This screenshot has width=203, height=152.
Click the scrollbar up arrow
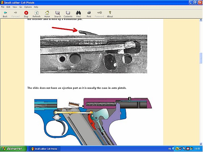[x=201, y=20]
